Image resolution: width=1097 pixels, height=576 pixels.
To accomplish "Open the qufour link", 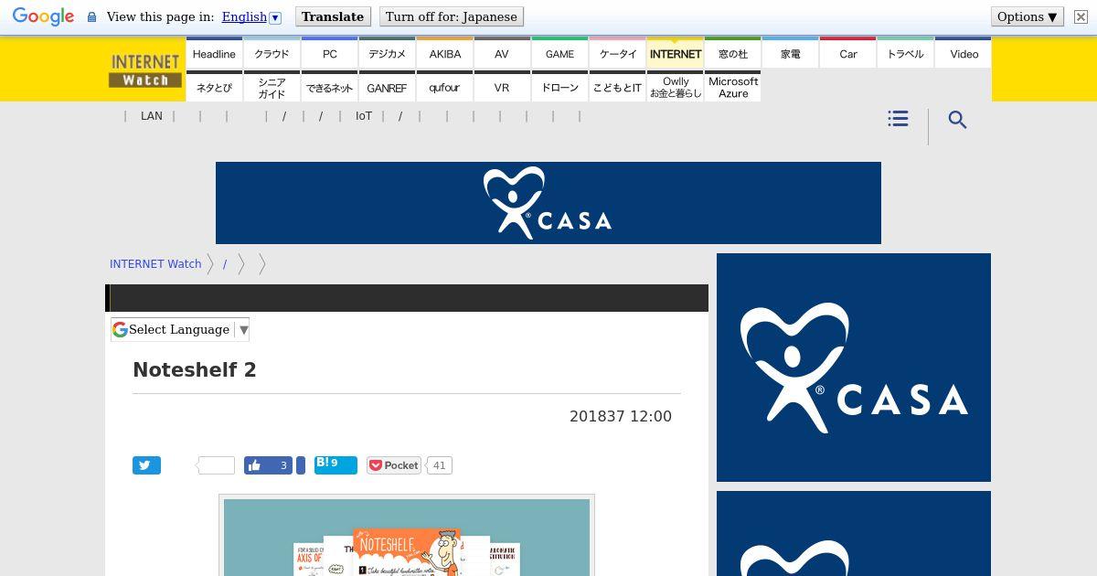I will pyautogui.click(x=444, y=87).
